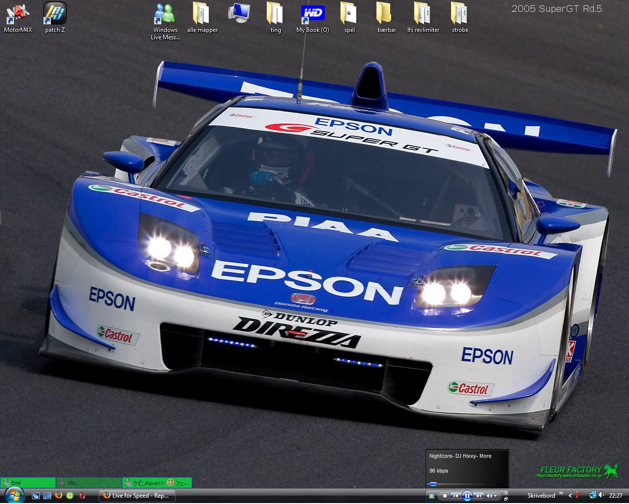Click the red X tray icon
Viewport: 629px width, 504px height.
click(579, 495)
